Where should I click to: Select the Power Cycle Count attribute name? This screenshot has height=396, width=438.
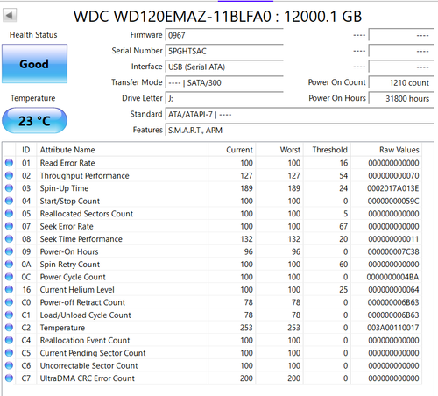pyautogui.click(x=73, y=277)
